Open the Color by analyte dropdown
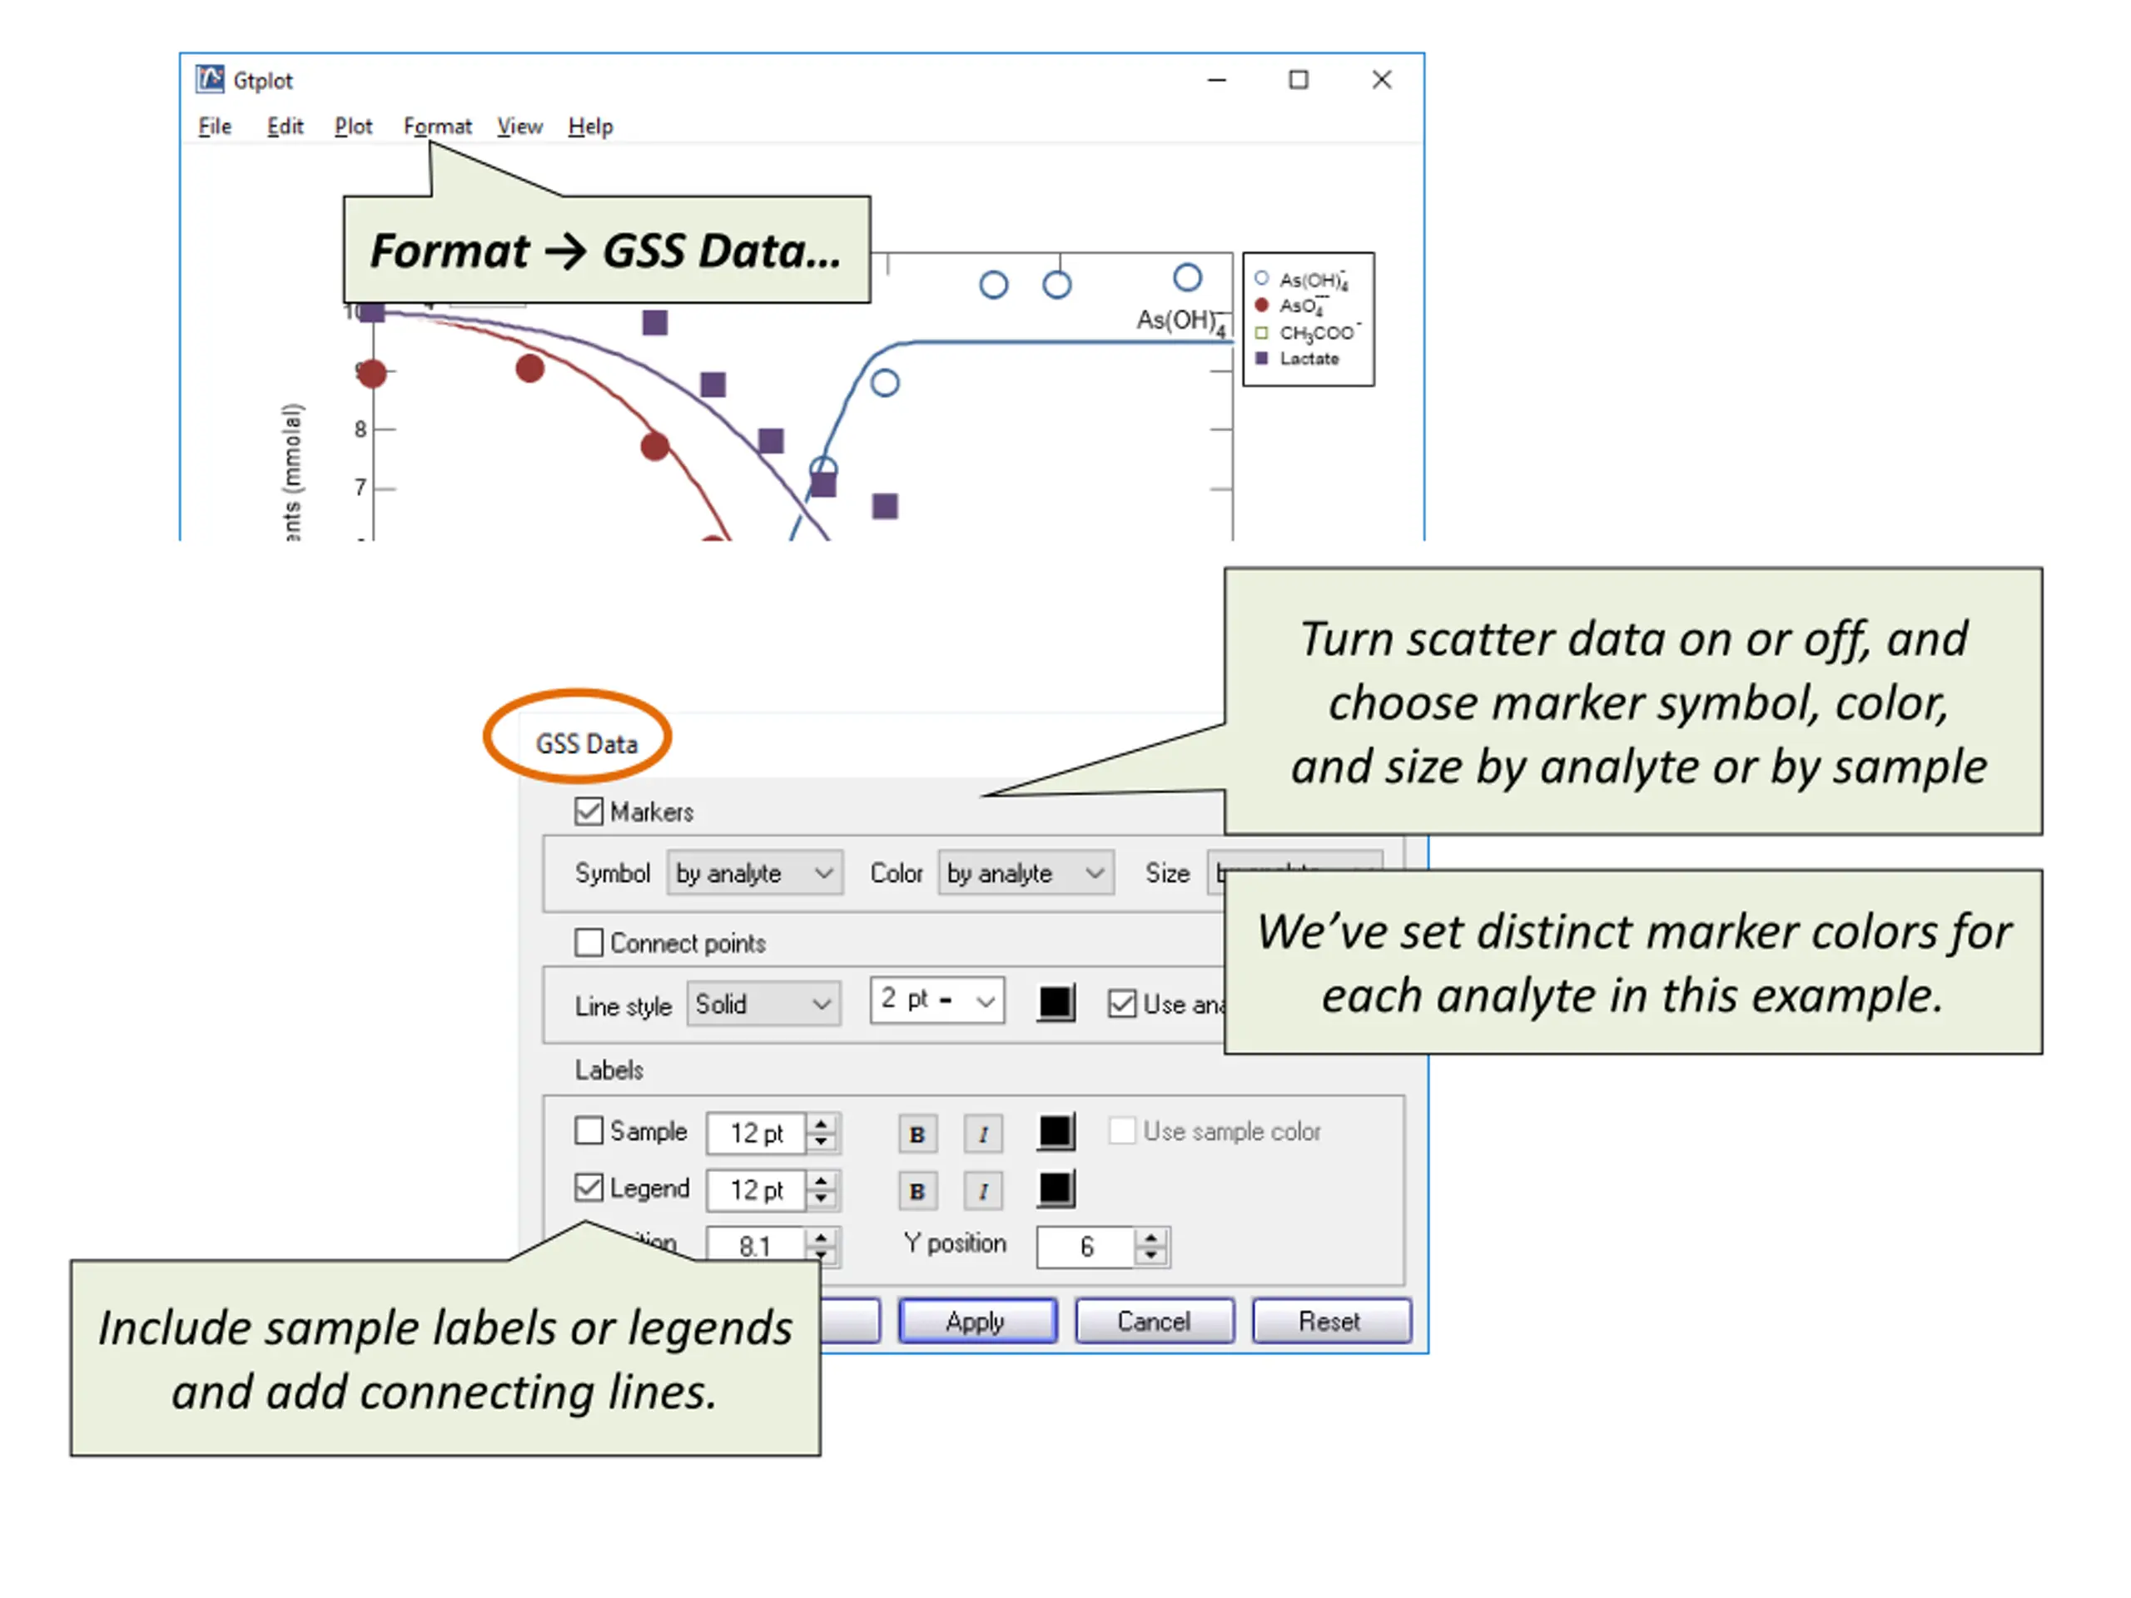2131x1598 pixels. pyautogui.click(x=1026, y=873)
